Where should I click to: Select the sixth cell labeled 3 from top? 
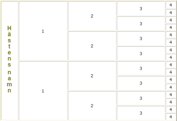click(141, 83)
